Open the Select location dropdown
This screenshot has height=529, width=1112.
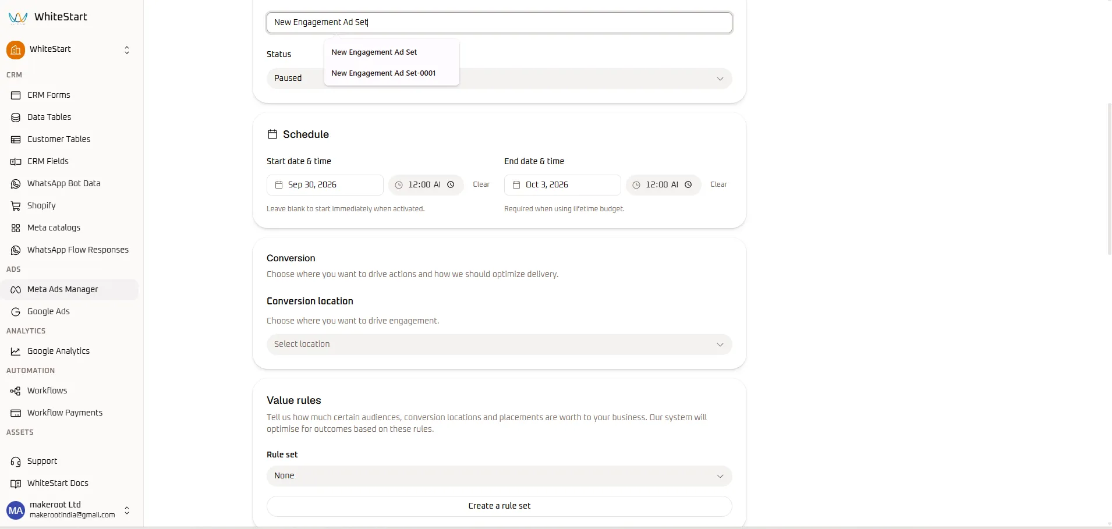pos(499,344)
